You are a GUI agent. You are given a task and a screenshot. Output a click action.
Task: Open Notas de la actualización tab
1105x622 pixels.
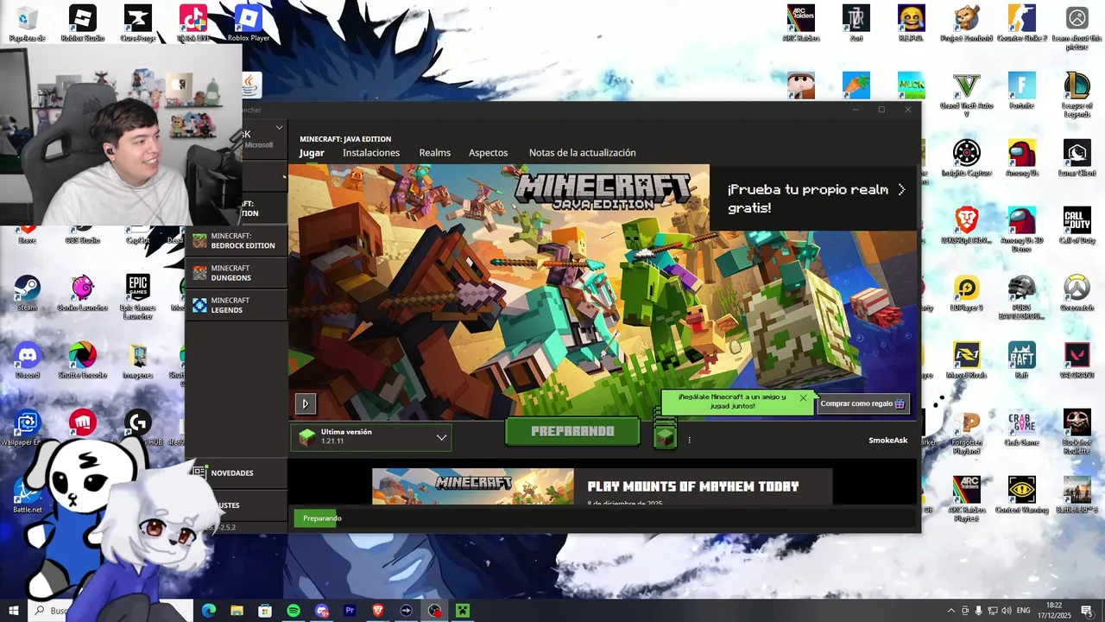click(x=583, y=153)
